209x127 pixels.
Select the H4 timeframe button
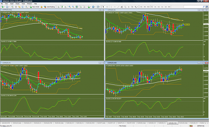(x=159, y=7)
